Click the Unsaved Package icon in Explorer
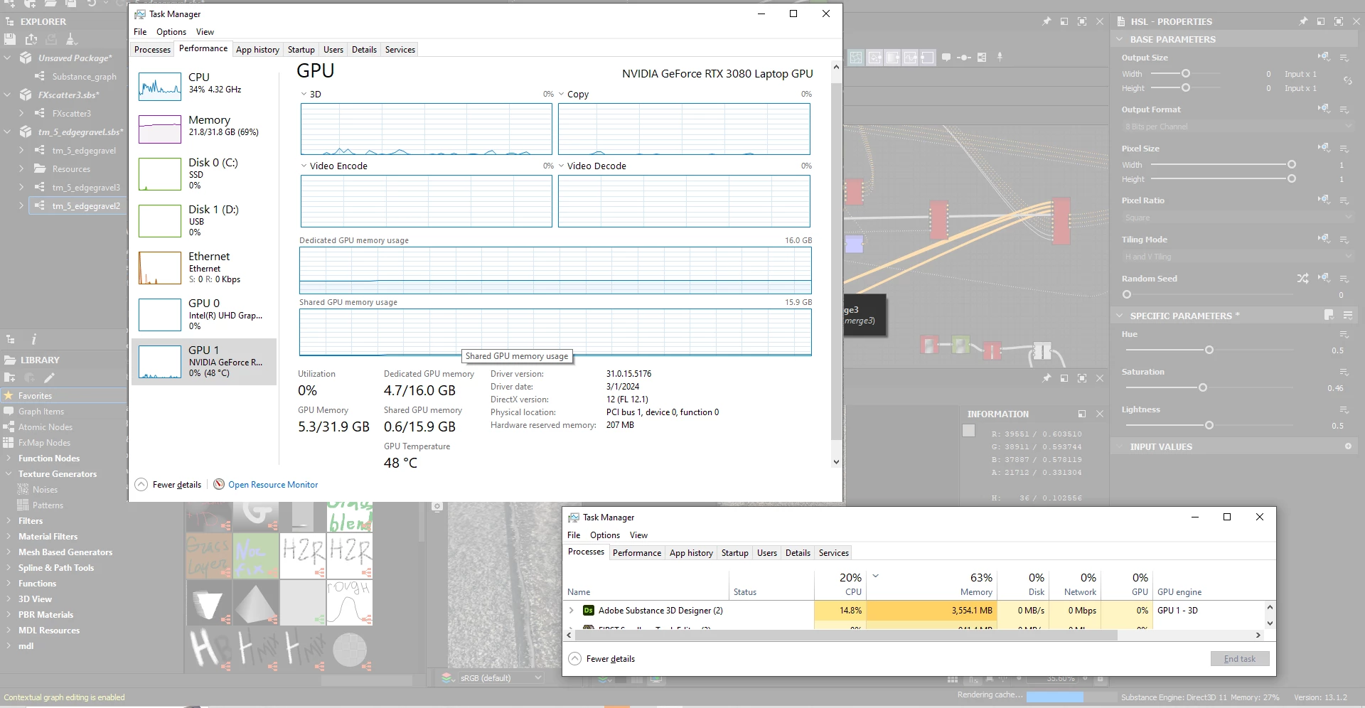The image size is (1365, 708). 26,58
